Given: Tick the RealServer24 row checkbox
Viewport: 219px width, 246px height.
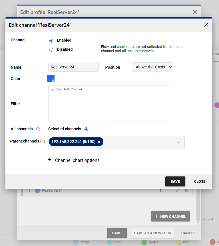Looking at the screenshot, I should [x=28, y=190].
